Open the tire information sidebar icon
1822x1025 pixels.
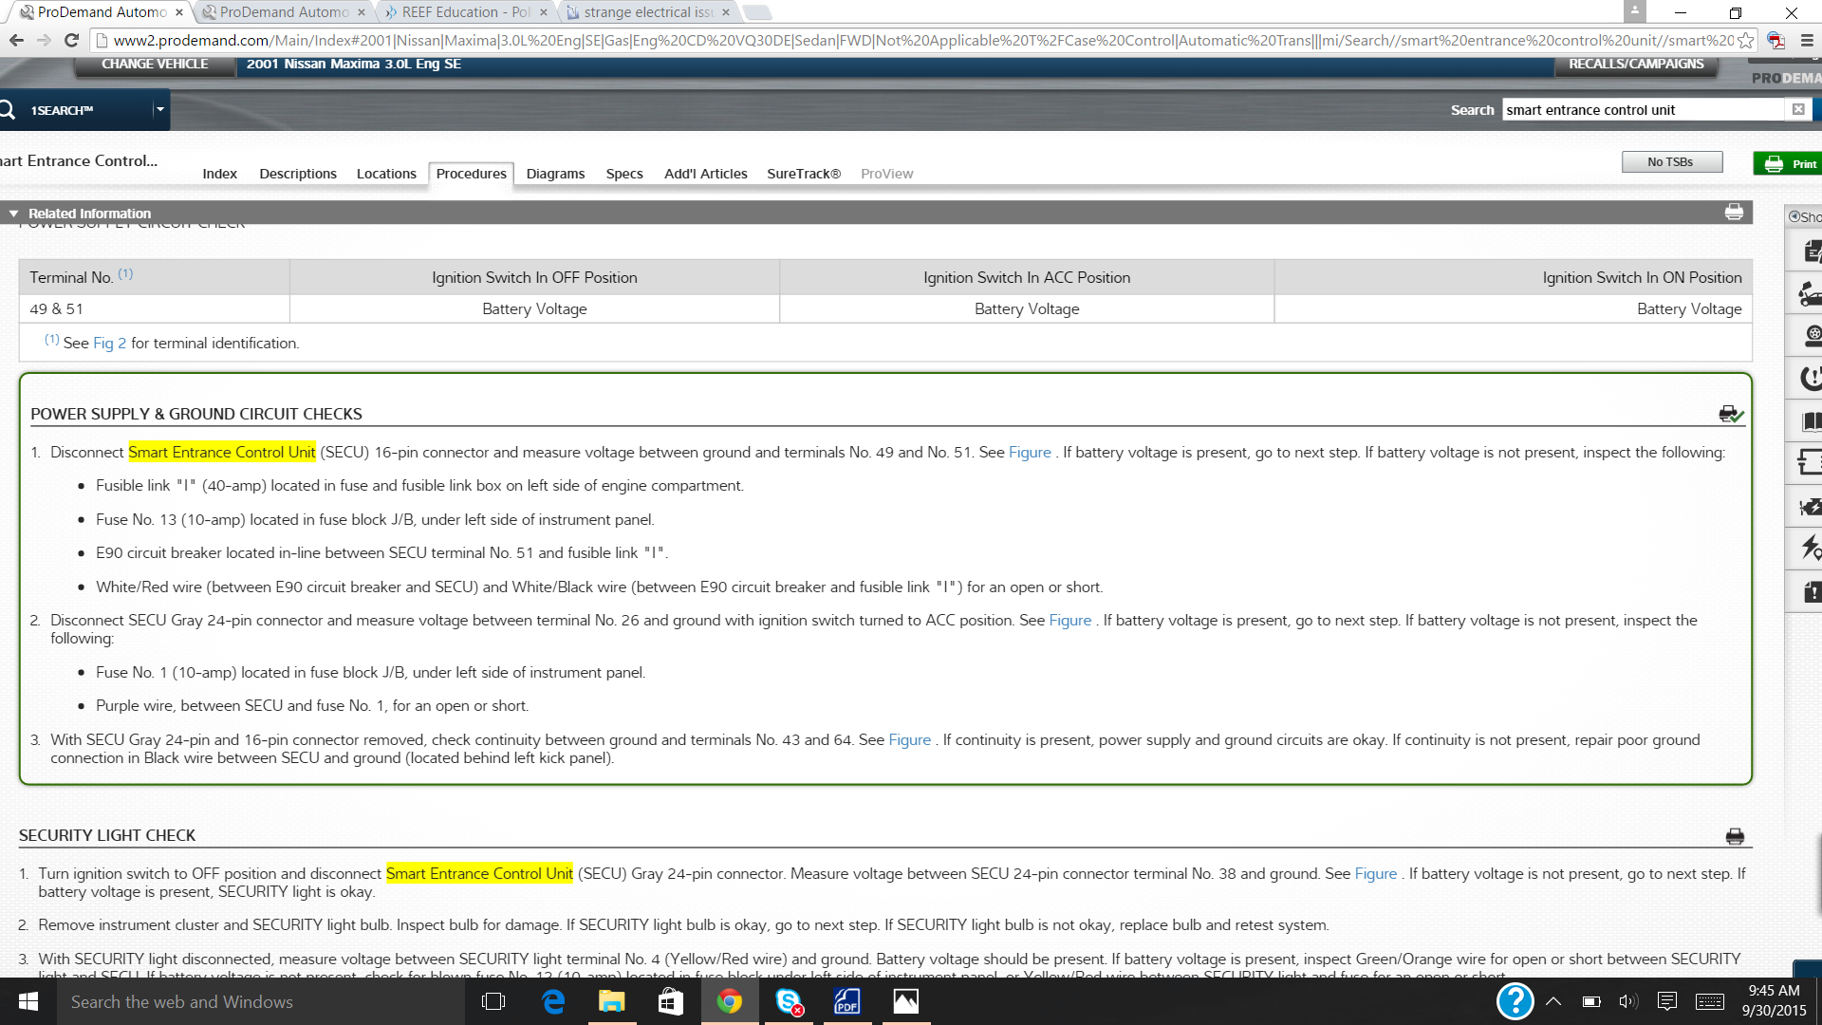[1811, 335]
